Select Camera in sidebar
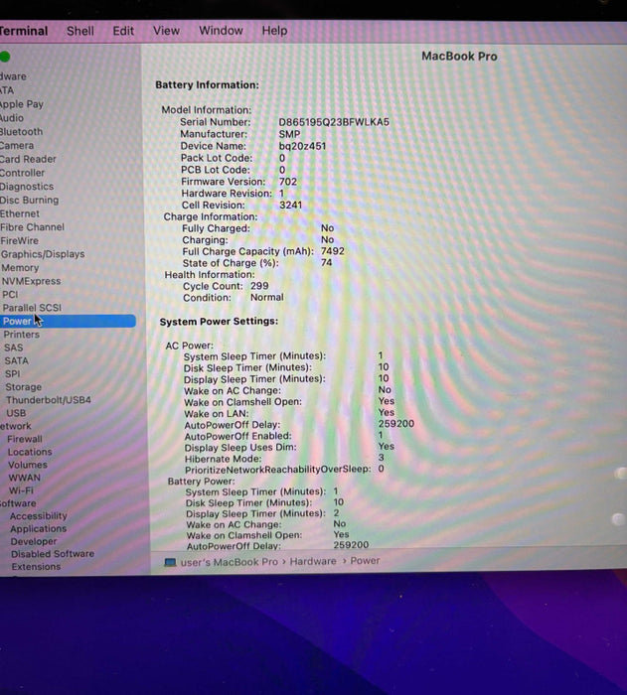This screenshot has width=627, height=695. (17, 145)
